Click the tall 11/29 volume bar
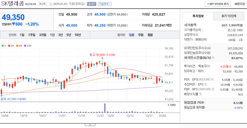 coord(105,108)
